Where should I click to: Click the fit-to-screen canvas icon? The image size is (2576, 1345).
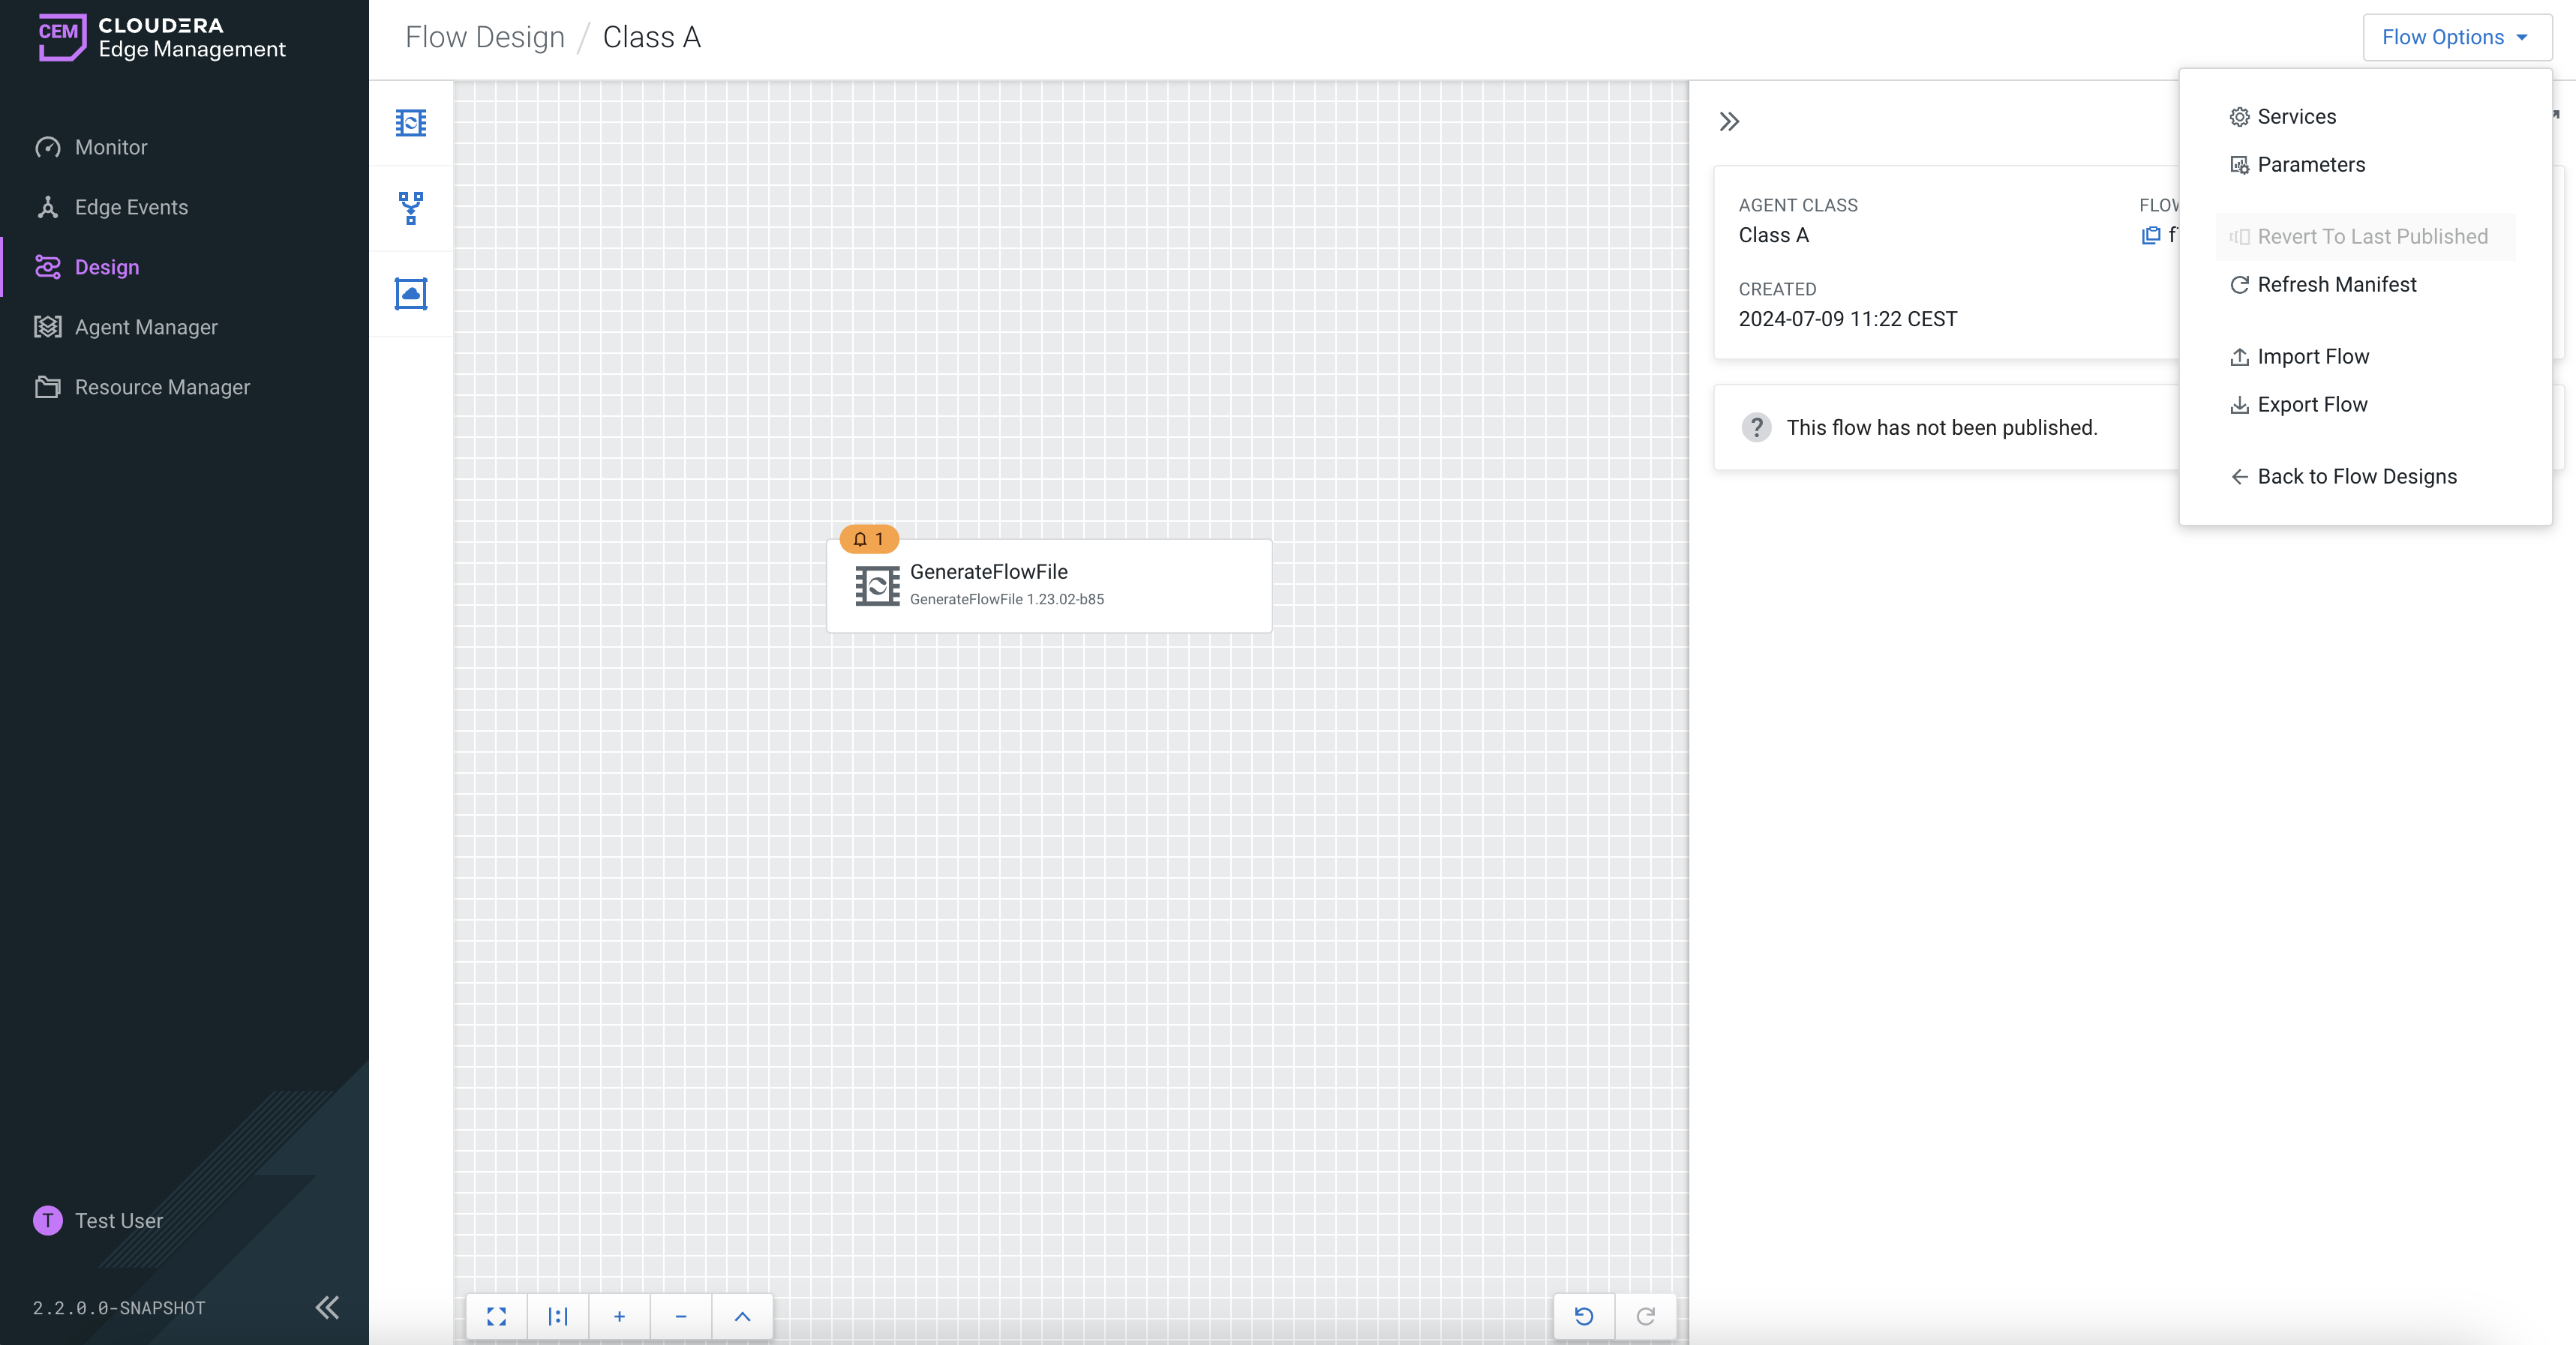[x=496, y=1316]
